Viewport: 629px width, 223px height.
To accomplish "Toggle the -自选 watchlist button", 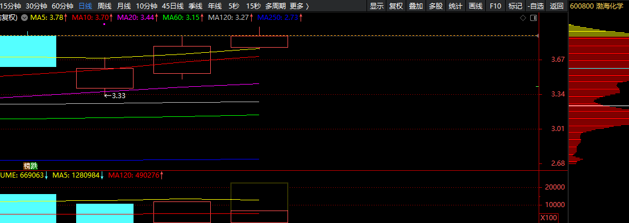I will (x=536, y=6).
